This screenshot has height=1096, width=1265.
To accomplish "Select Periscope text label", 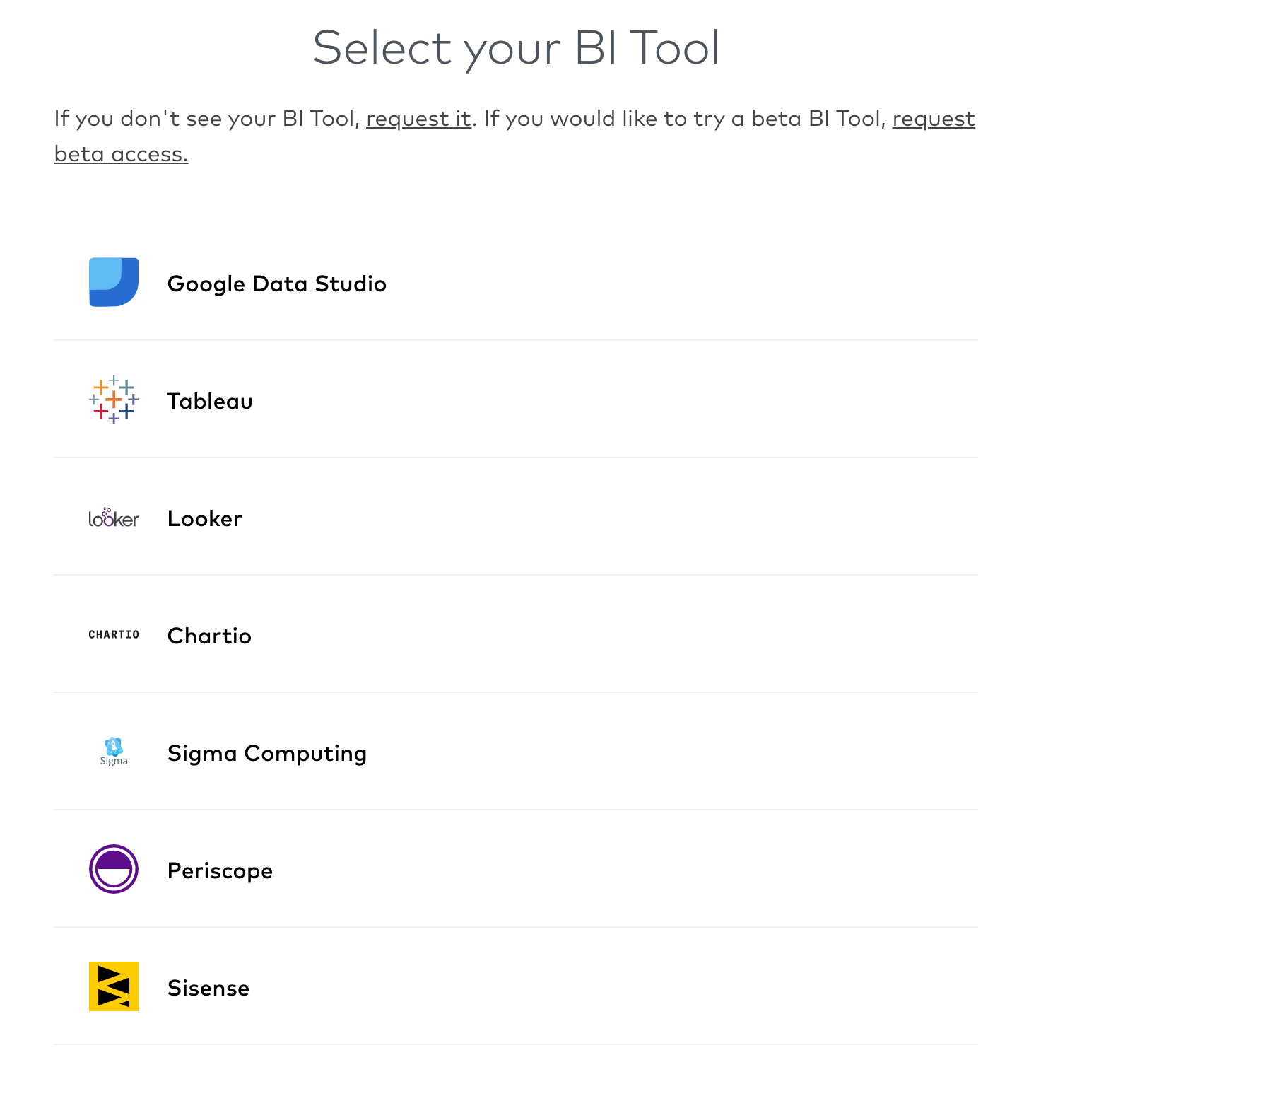I will coord(220,871).
